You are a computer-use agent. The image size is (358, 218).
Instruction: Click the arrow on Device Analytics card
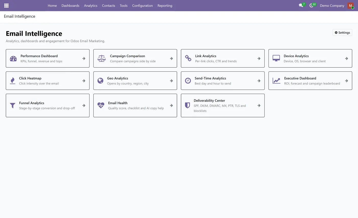[346, 58]
